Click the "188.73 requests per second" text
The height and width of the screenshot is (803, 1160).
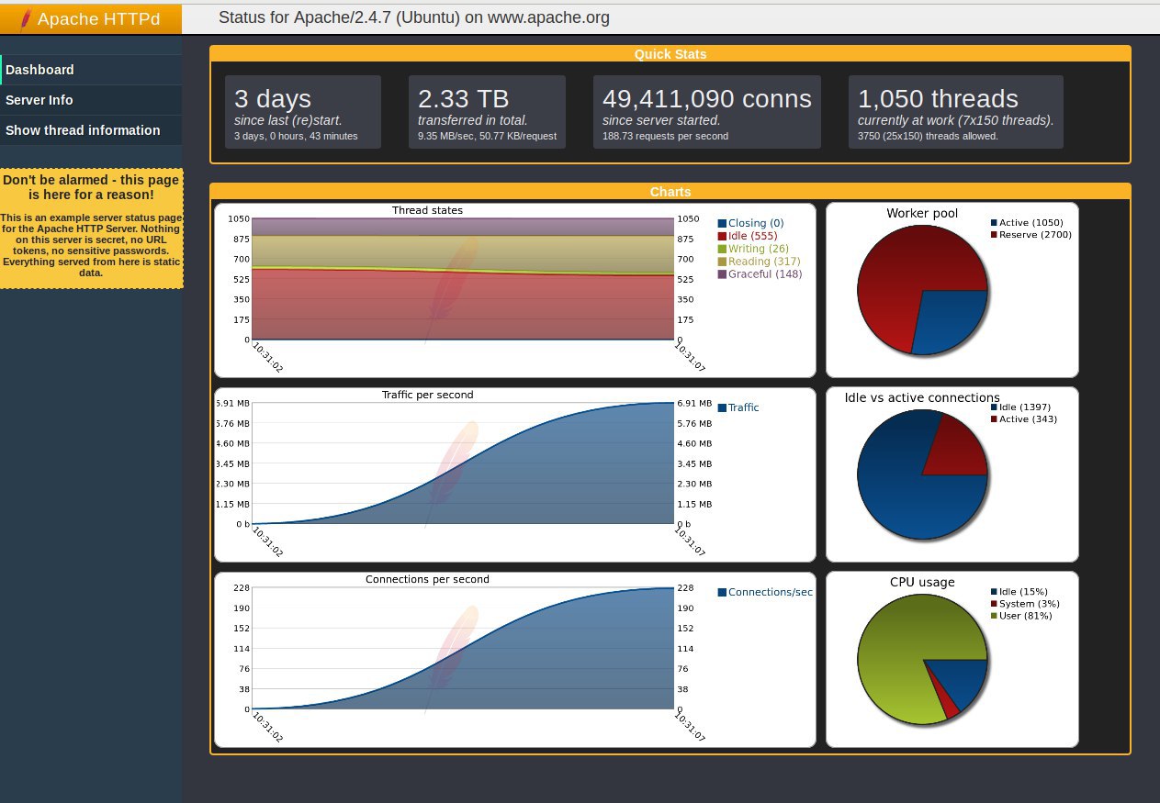click(x=665, y=136)
